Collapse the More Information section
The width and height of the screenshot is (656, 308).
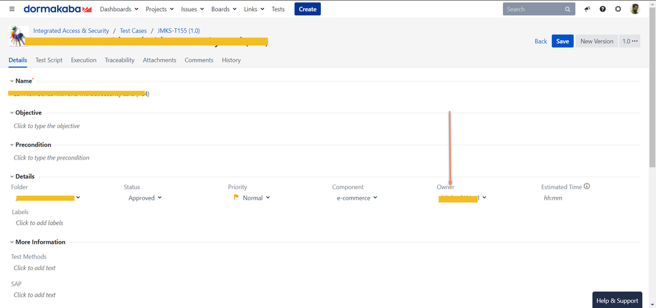[x=12, y=242]
